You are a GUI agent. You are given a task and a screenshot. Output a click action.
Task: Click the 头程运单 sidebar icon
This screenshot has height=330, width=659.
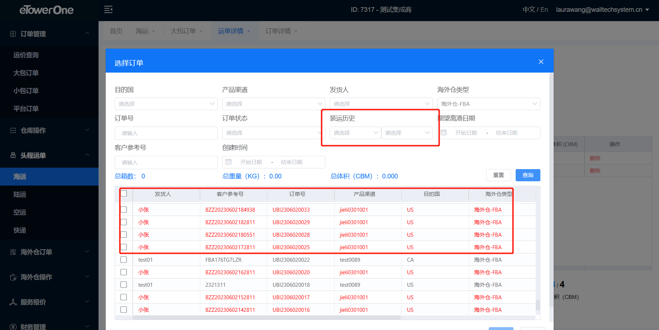[x=13, y=156]
